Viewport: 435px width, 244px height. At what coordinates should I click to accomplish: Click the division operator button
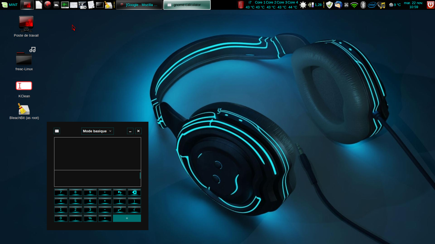(105, 192)
